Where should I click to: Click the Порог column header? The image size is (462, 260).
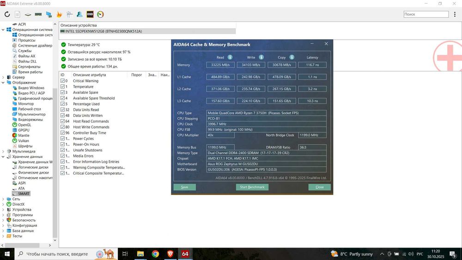[136, 75]
